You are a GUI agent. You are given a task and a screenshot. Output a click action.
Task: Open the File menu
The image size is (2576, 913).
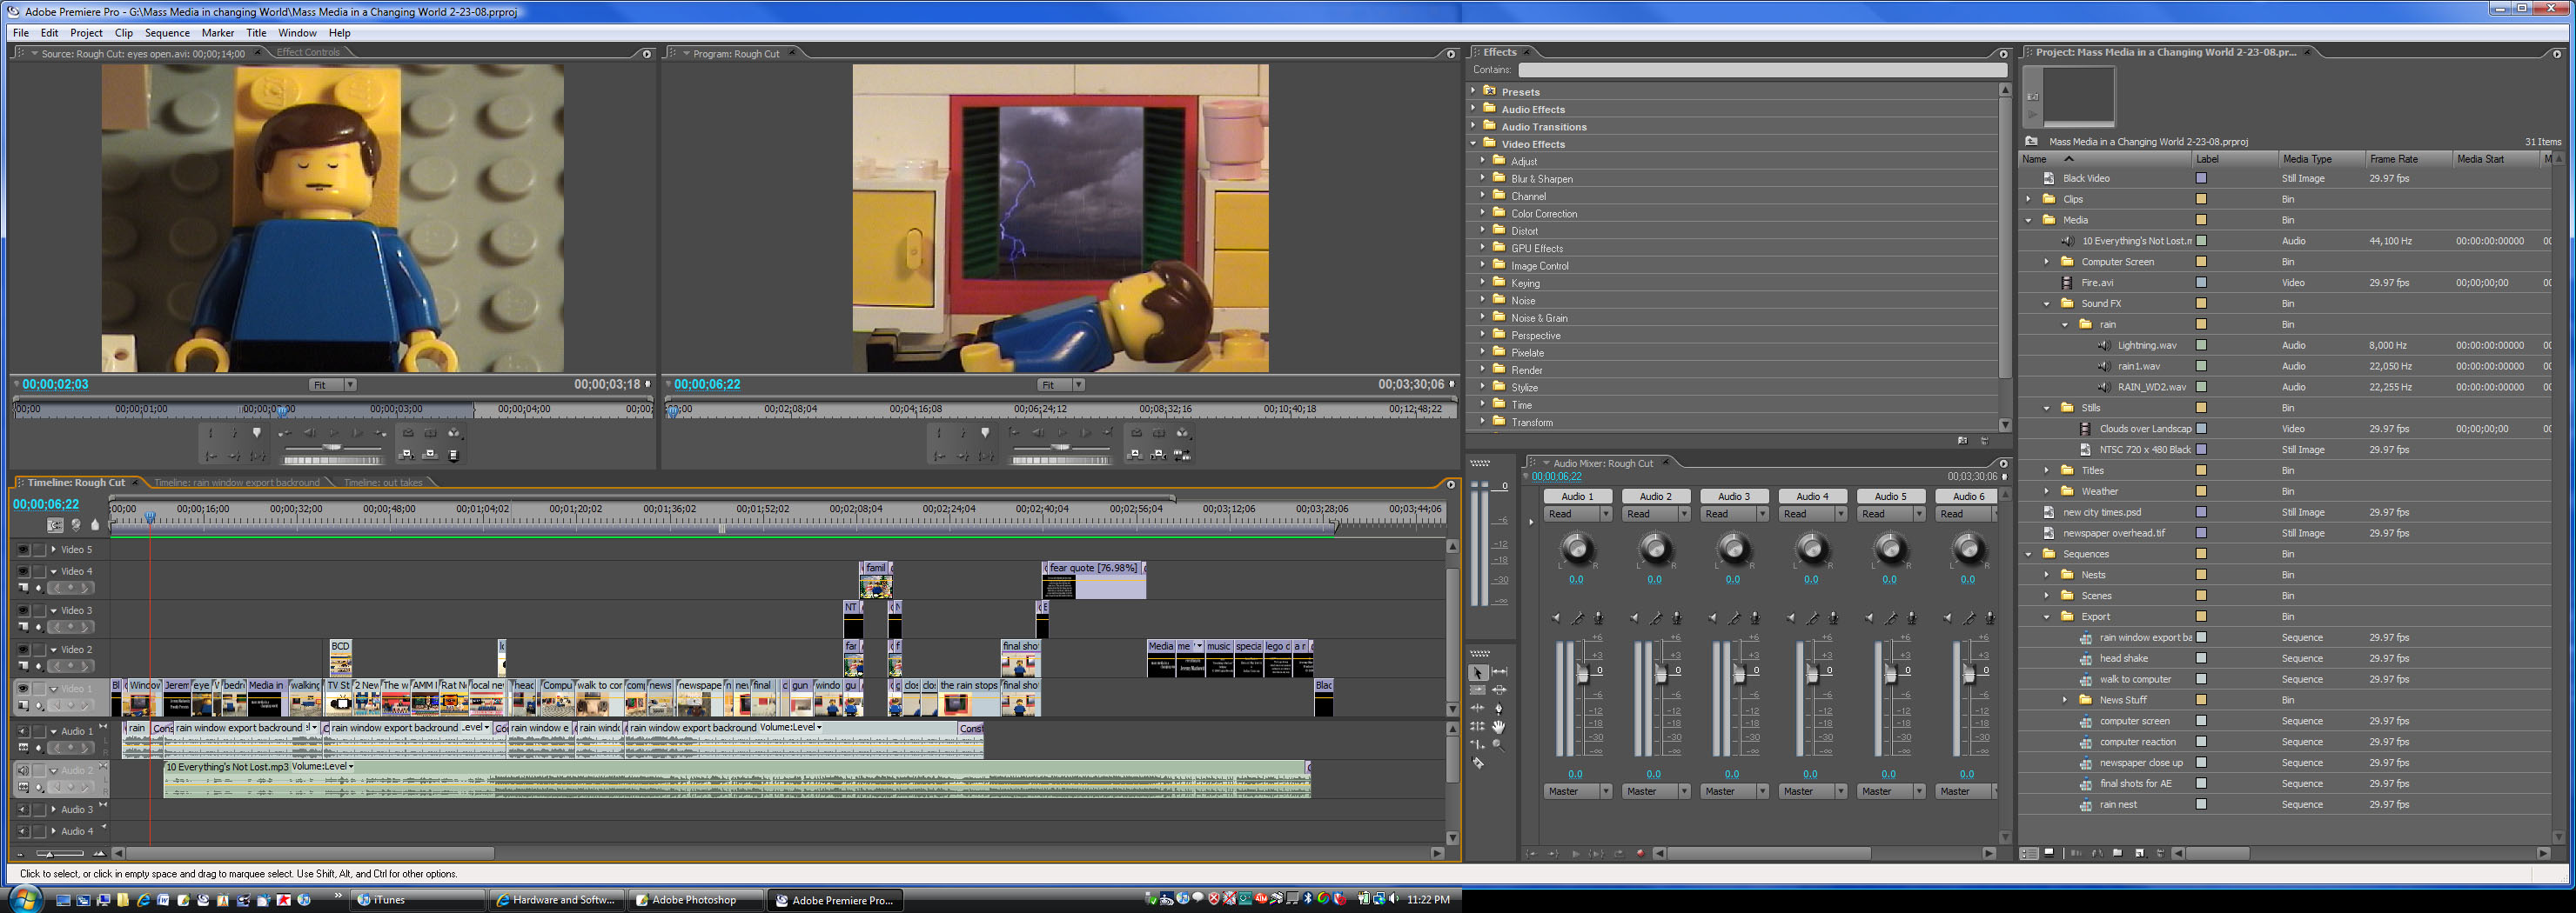[21, 33]
